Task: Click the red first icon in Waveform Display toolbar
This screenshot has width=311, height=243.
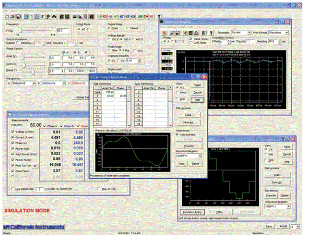Action: 165,33
